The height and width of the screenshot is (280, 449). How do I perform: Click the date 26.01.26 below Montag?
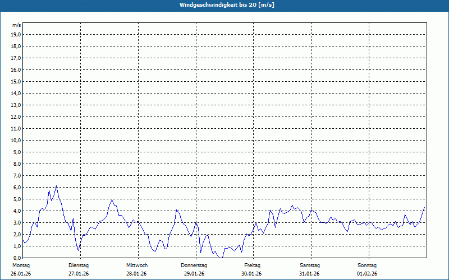[20, 274]
